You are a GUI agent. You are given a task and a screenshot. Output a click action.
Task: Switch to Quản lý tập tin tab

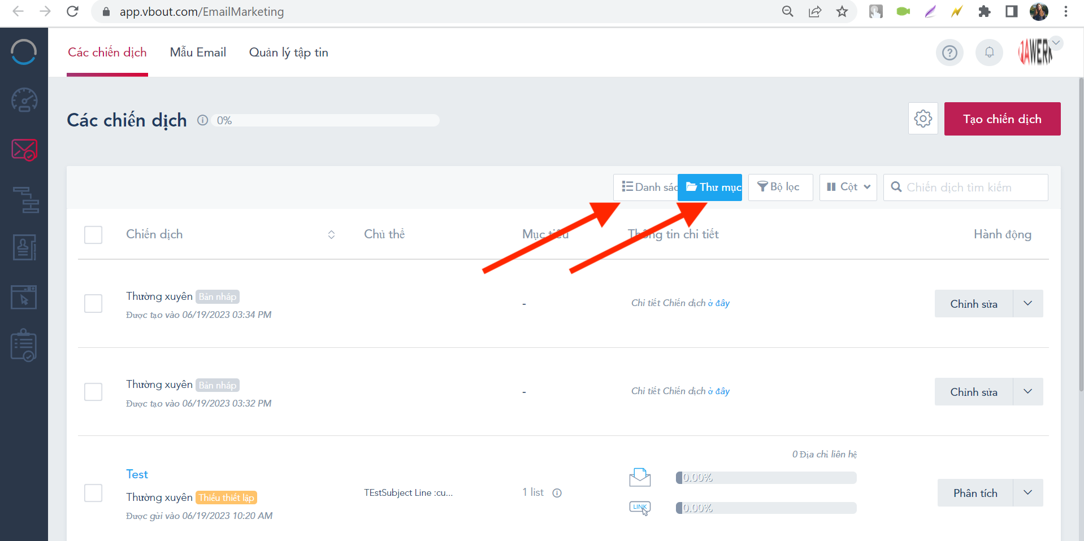[x=289, y=53]
